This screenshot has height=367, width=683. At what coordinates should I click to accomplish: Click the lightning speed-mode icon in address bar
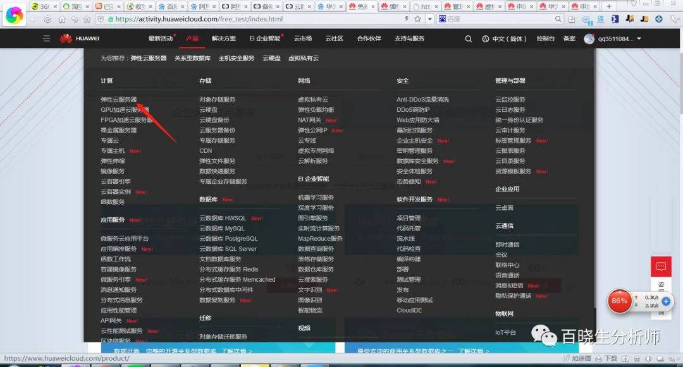click(407, 19)
